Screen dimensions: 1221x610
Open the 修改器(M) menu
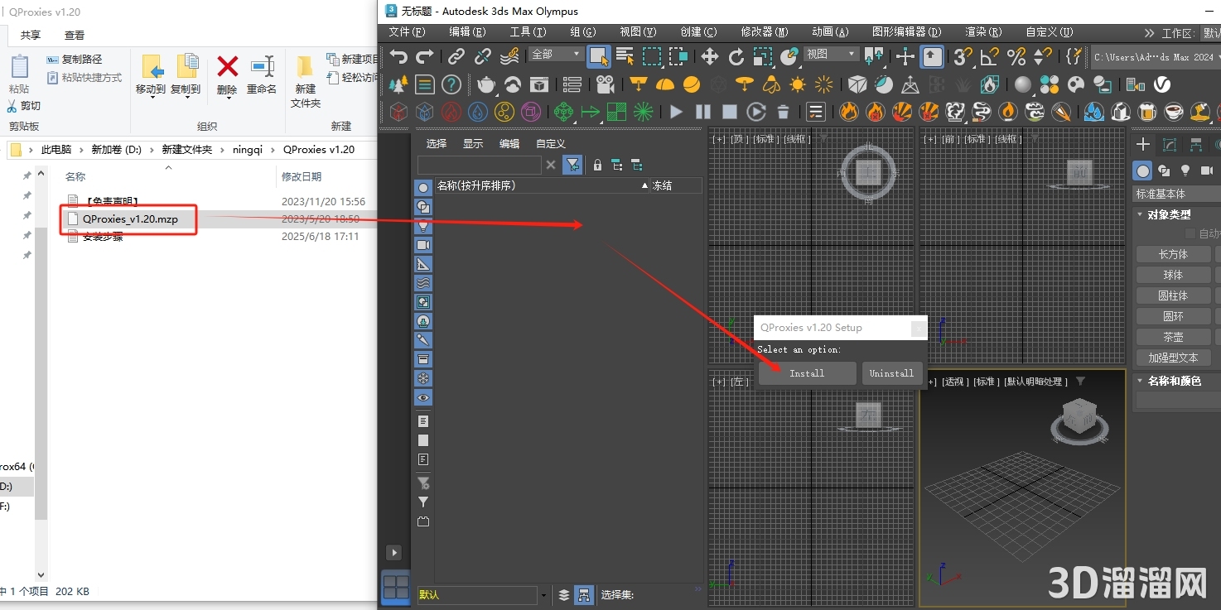(765, 32)
